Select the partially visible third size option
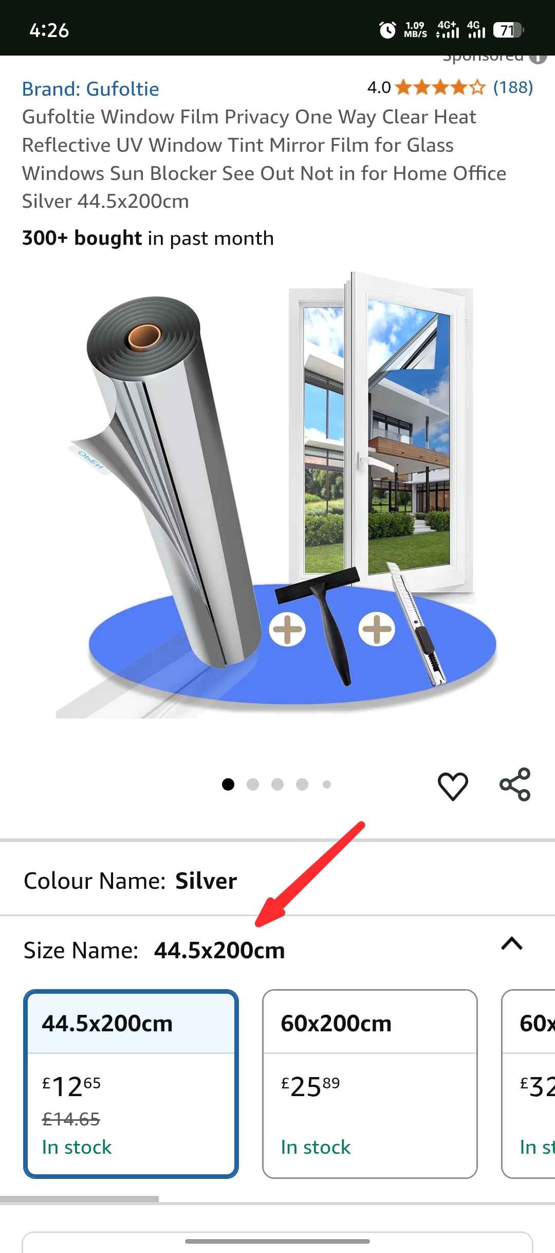This screenshot has width=555, height=1253. click(x=528, y=1084)
